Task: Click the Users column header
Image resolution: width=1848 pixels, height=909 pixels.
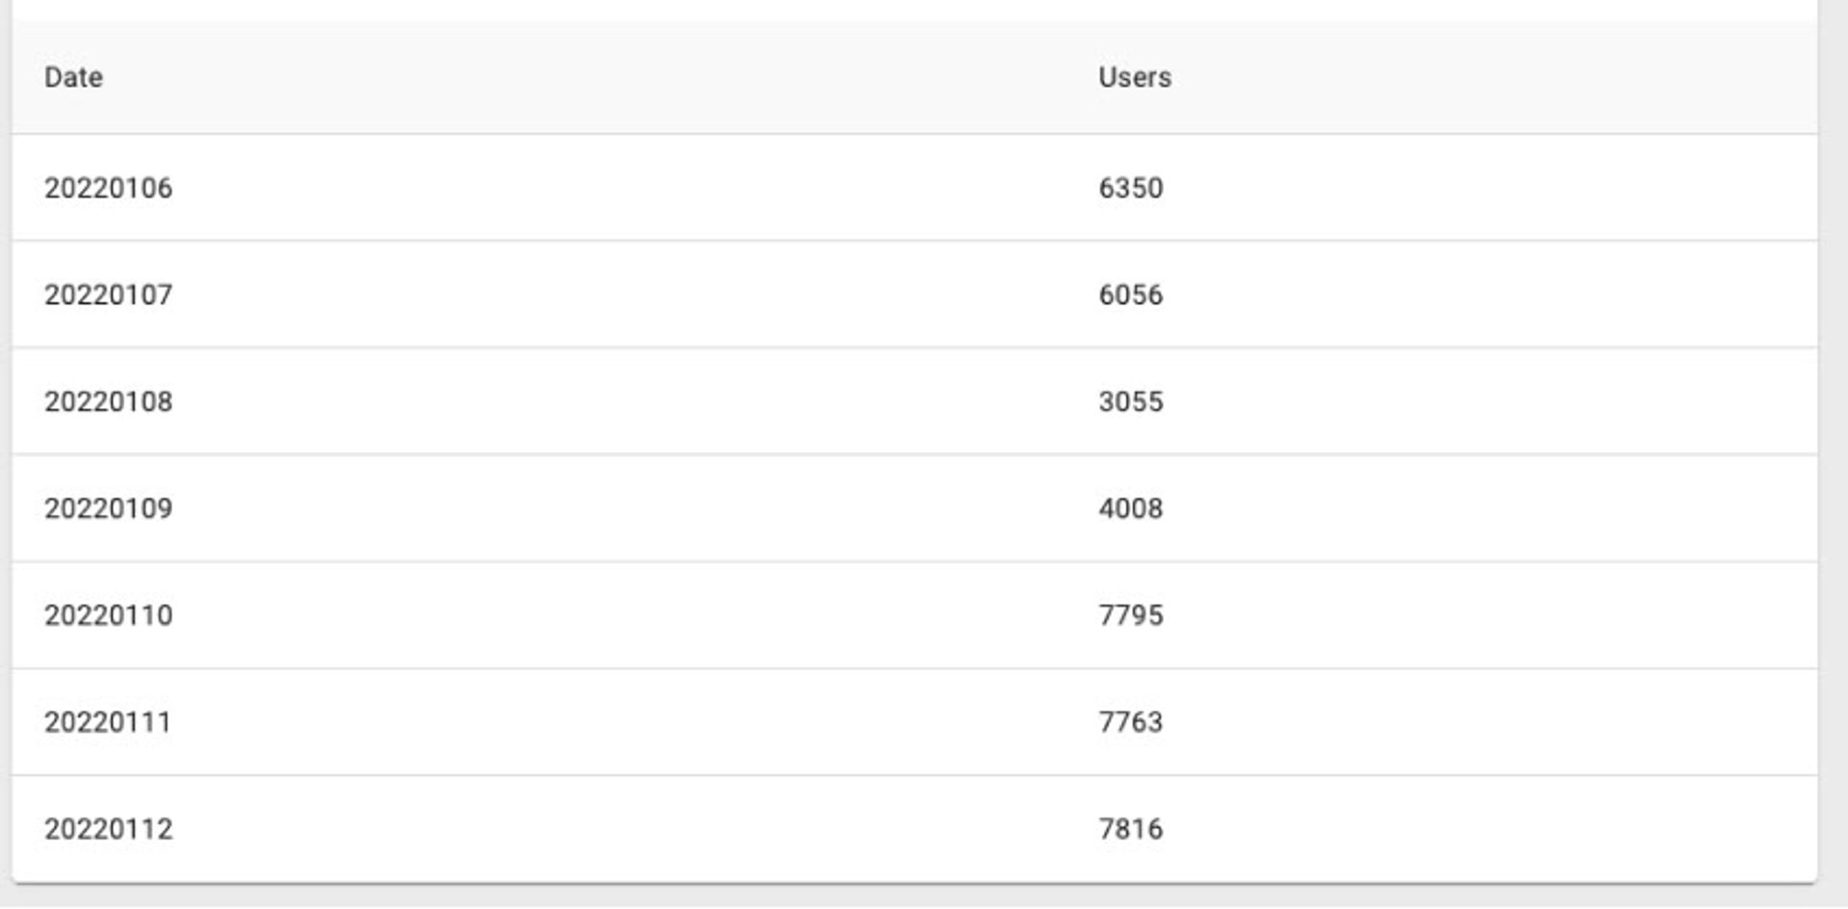Action: click(x=1136, y=79)
